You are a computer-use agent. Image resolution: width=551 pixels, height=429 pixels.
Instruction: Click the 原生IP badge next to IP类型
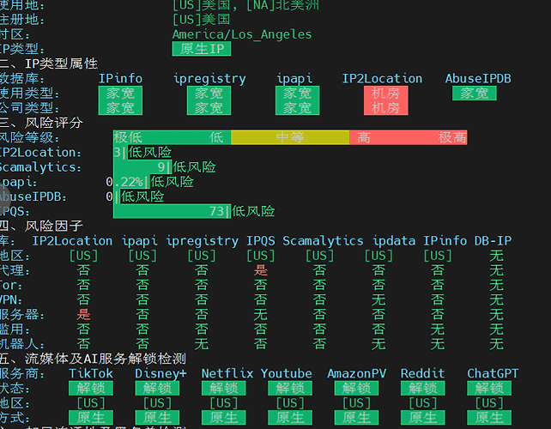[202, 49]
